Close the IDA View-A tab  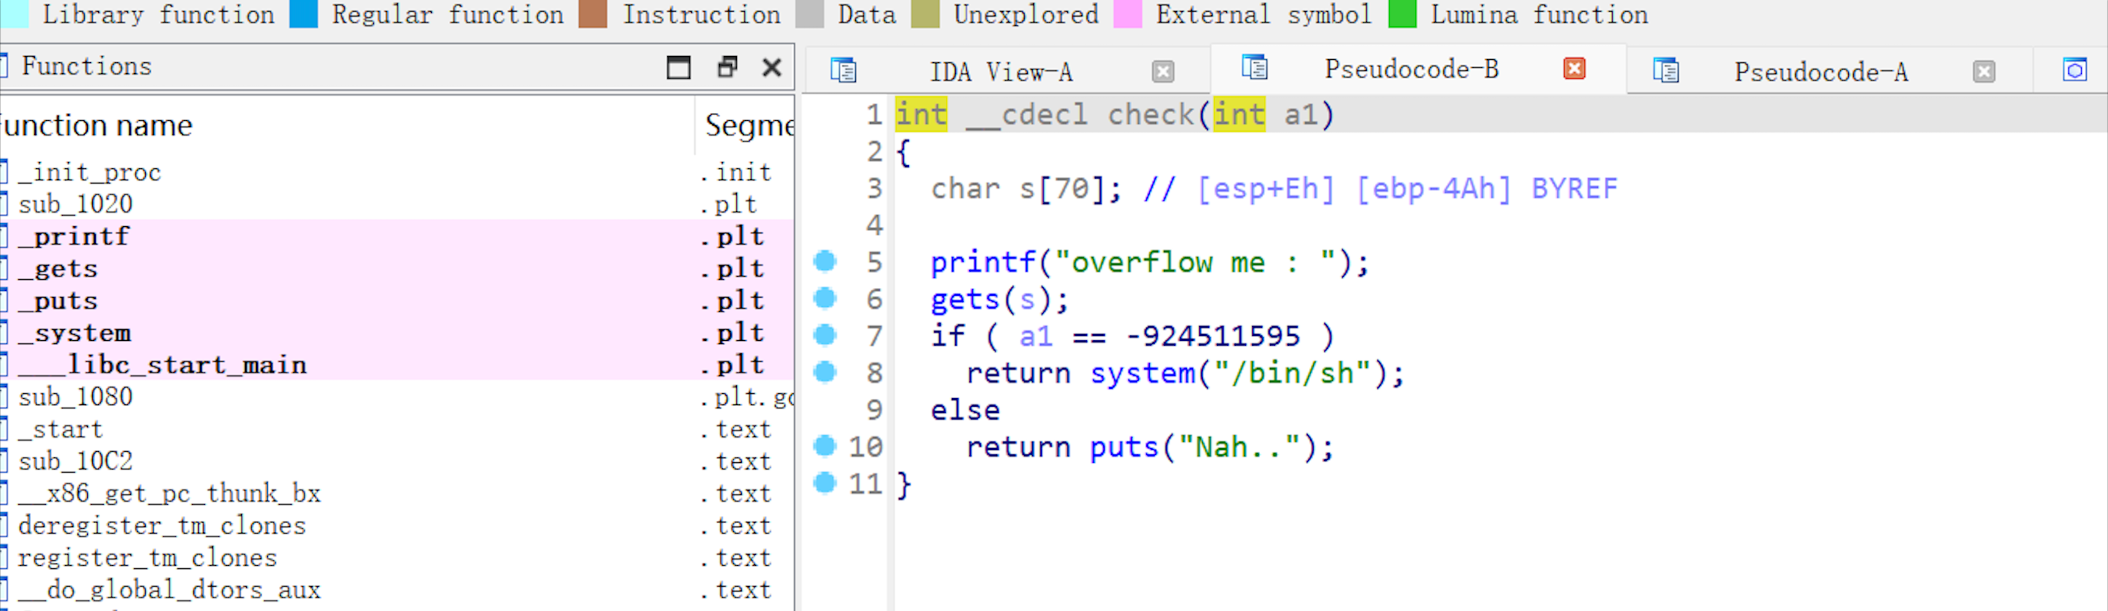click(1163, 72)
